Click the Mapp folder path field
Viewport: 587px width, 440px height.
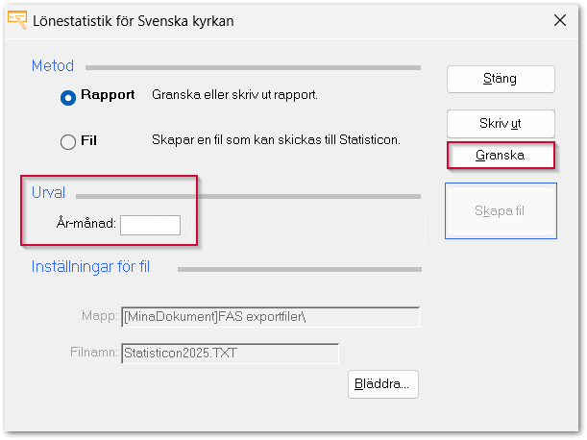[270, 318]
